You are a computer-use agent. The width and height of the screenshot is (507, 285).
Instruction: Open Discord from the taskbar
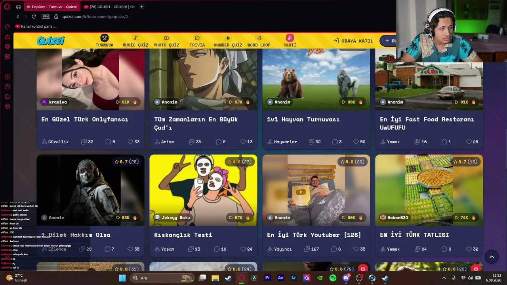coord(346,278)
